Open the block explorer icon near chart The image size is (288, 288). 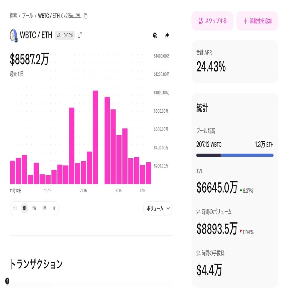point(155,35)
